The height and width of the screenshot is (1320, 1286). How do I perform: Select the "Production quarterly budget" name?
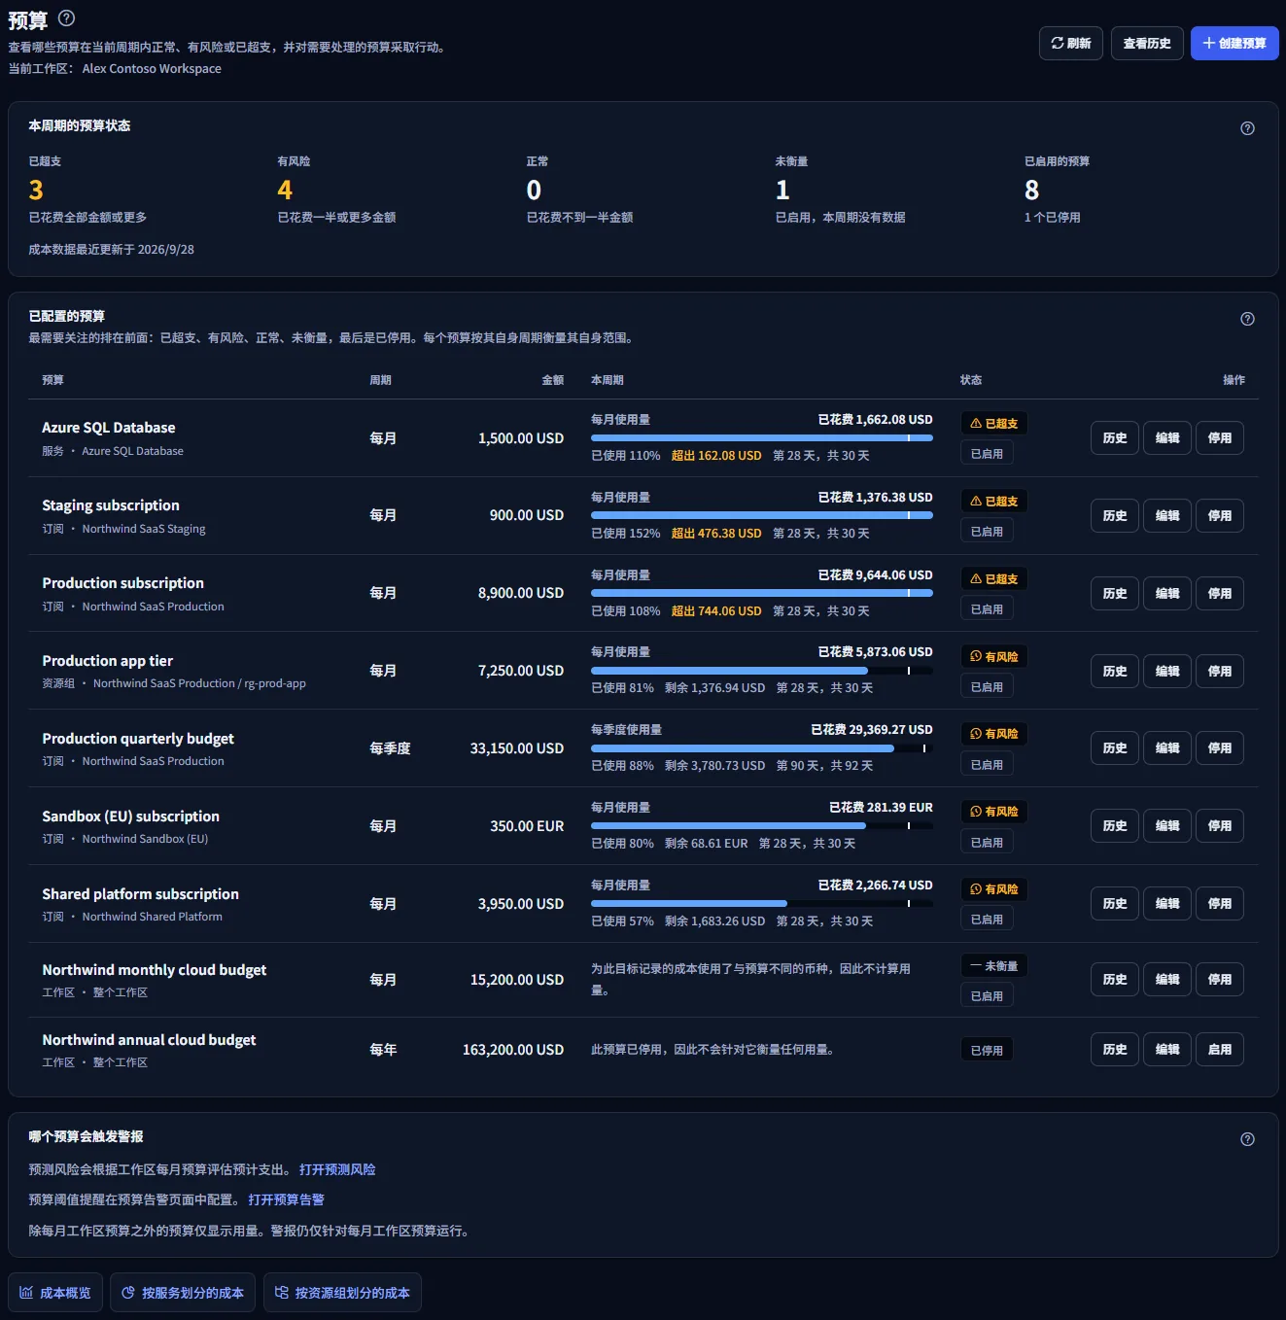click(x=138, y=739)
